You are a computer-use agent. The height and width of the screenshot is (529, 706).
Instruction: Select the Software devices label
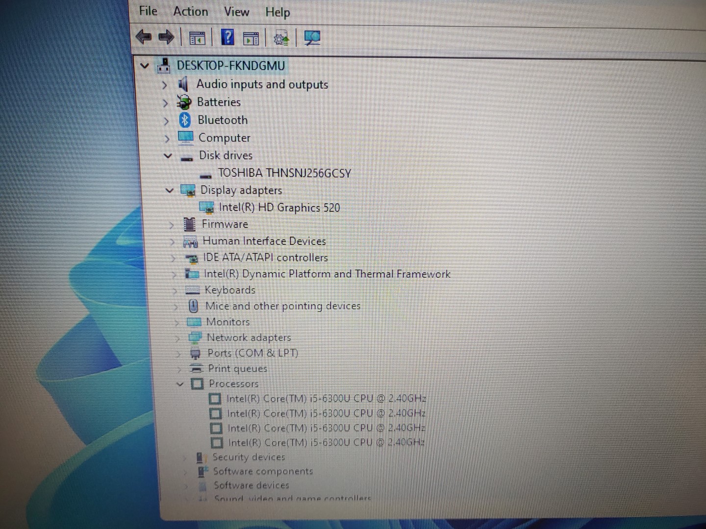coord(252,485)
